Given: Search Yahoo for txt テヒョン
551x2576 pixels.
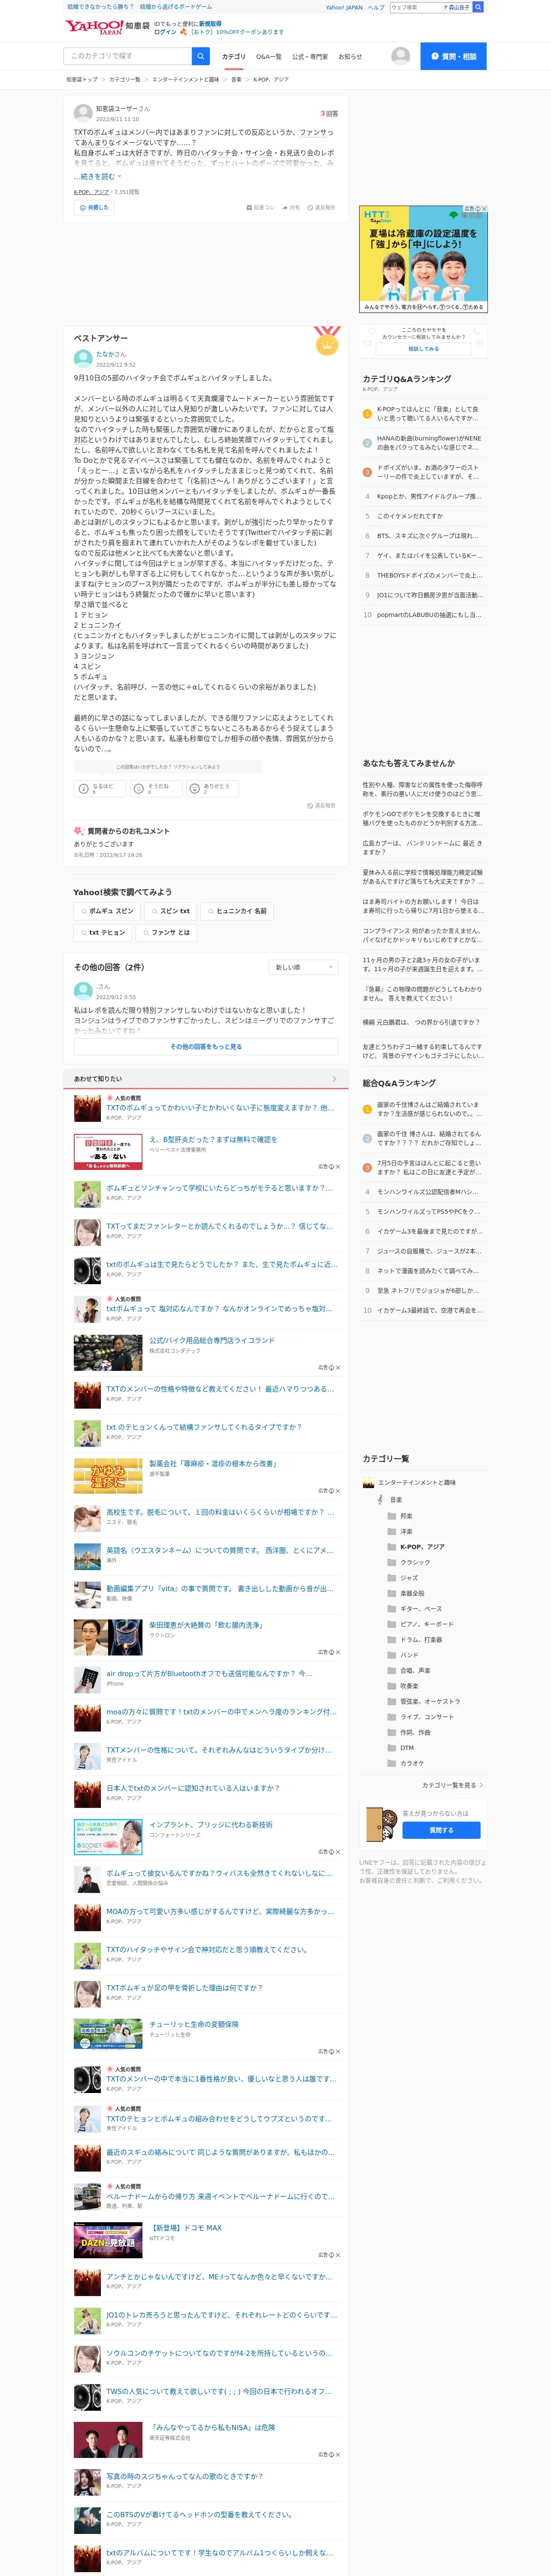Looking at the screenshot, I should (x=103, y=932).
